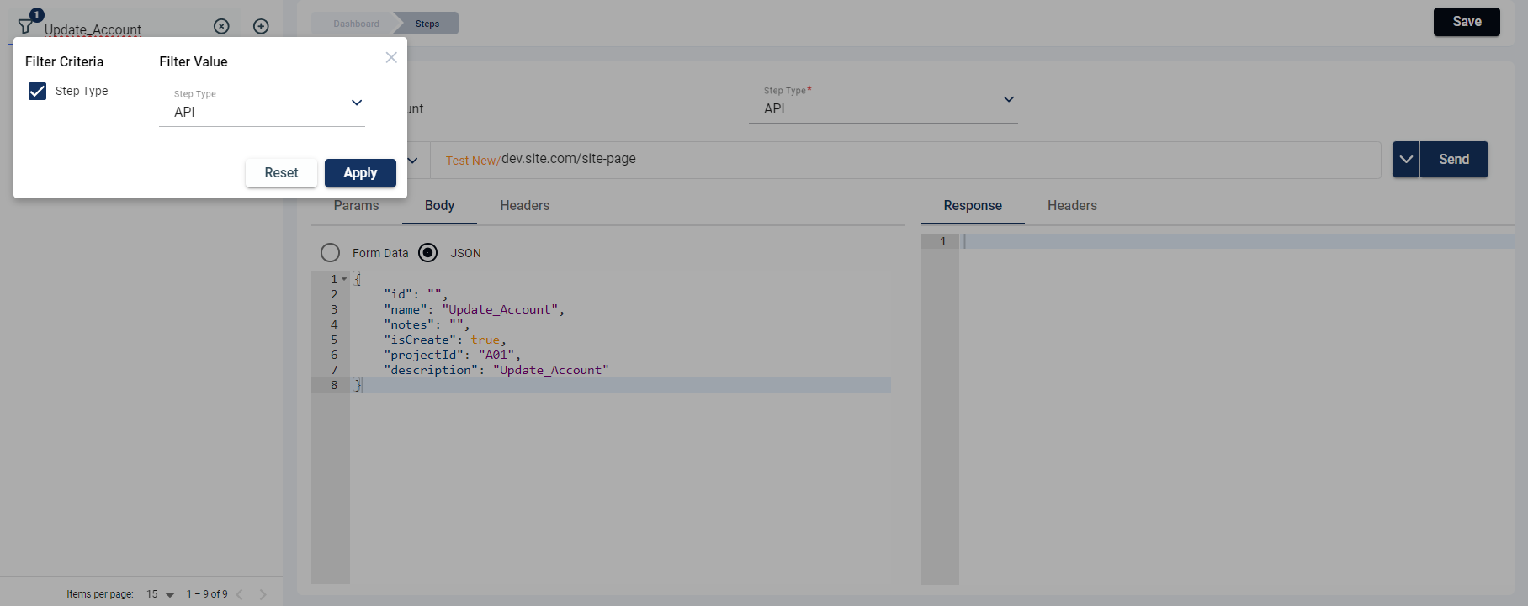1528x606 pixels.
Task: Click the filter funnel icon
Action: coord(26,26)
